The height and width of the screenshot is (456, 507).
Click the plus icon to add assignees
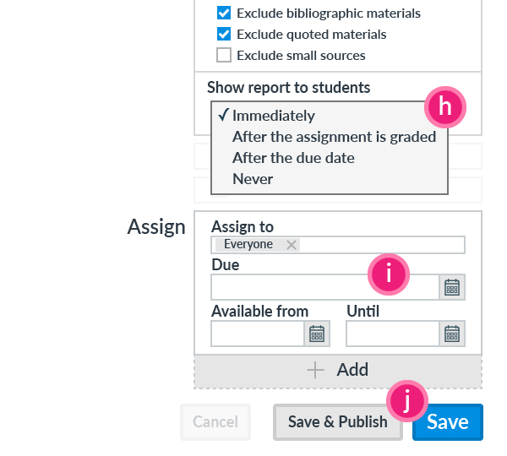point(316,370)
